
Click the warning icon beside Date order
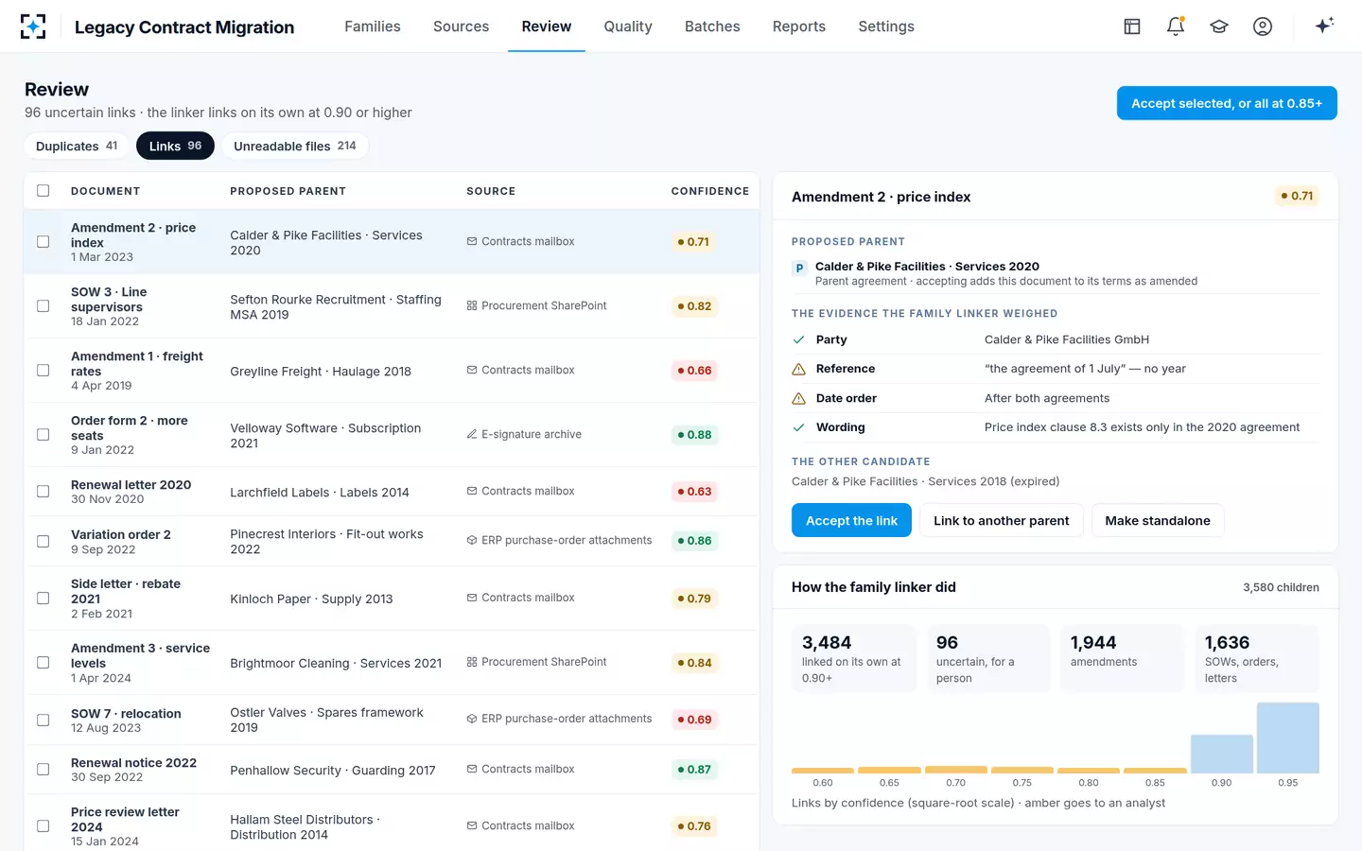click(799, 398)
